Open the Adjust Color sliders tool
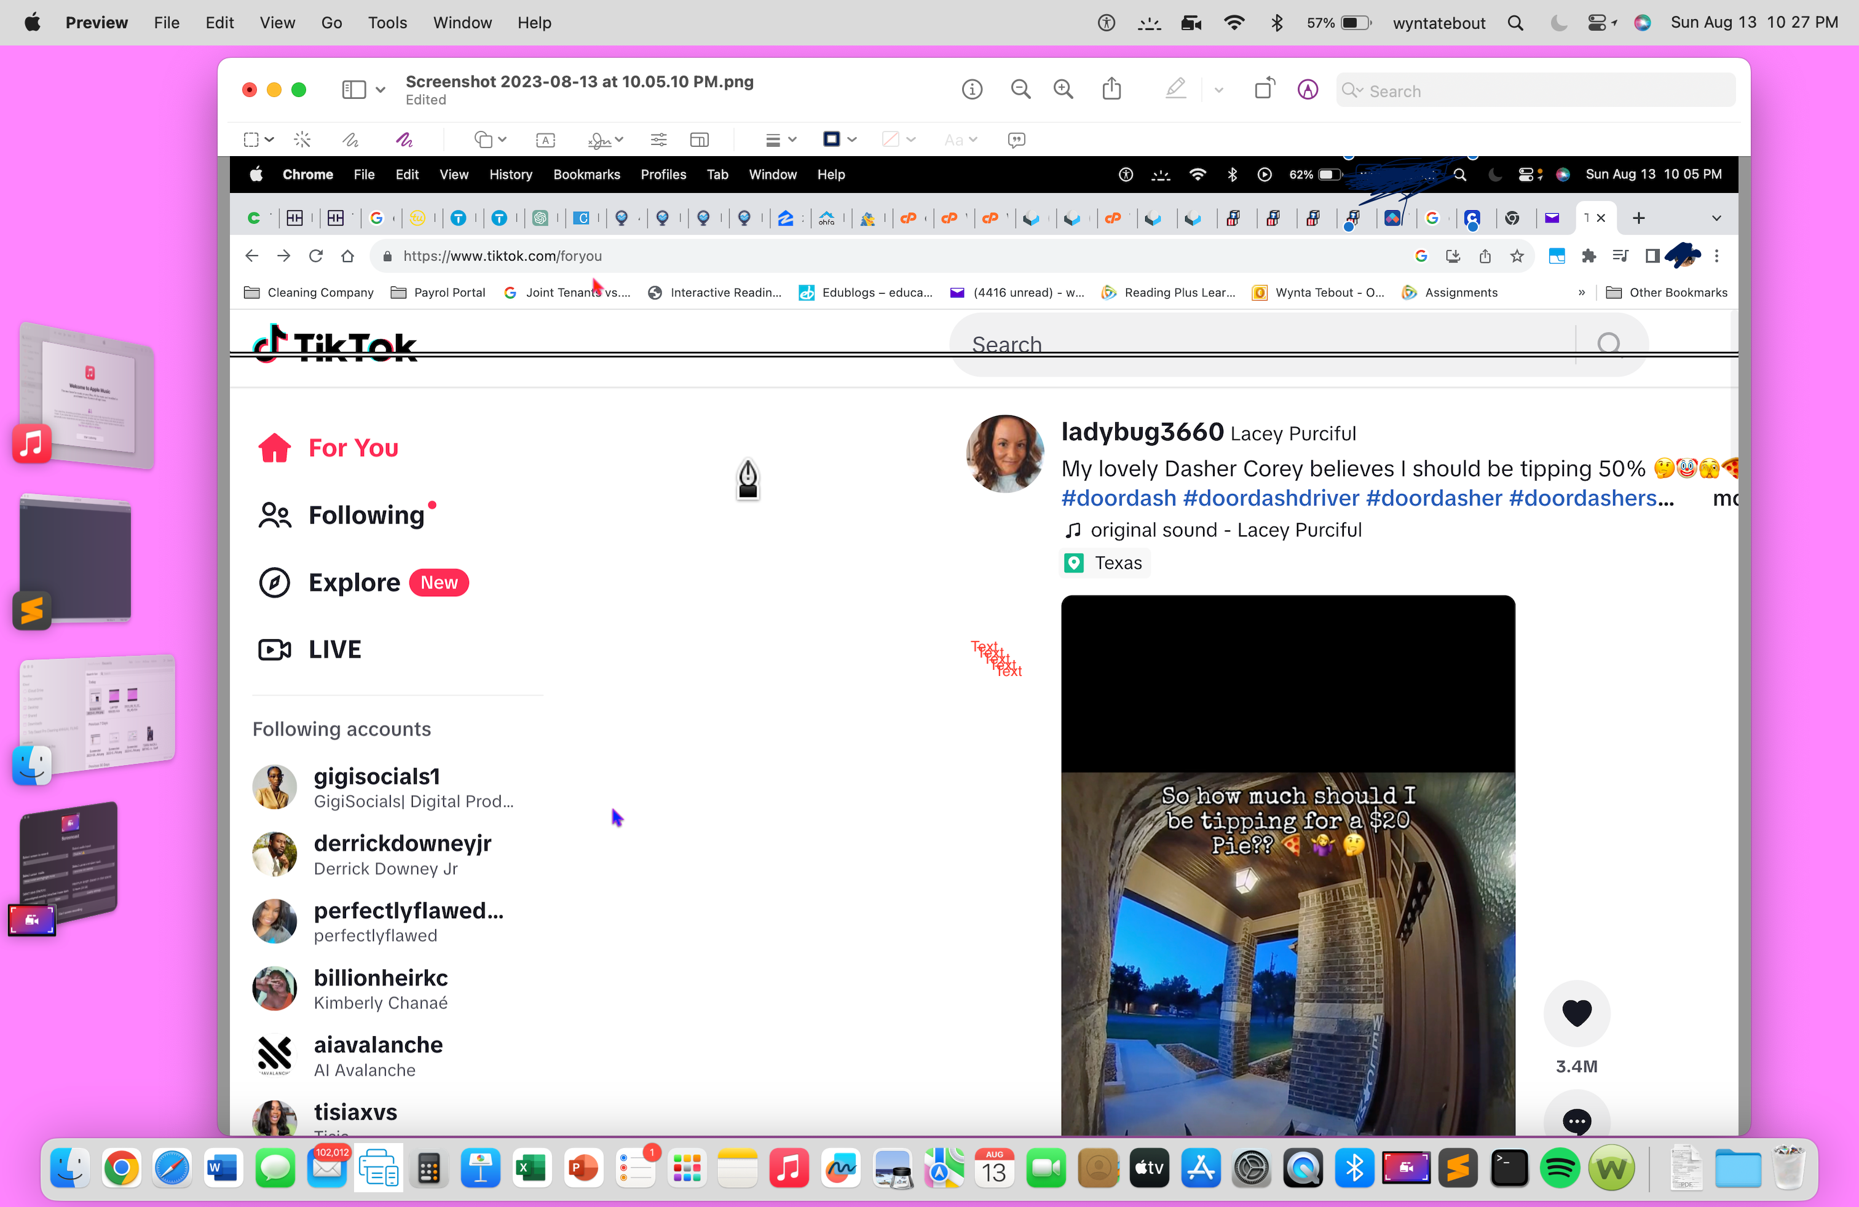Image resolution: width=1859 pixels, height=1207 pixels. (x=658, y=140)
